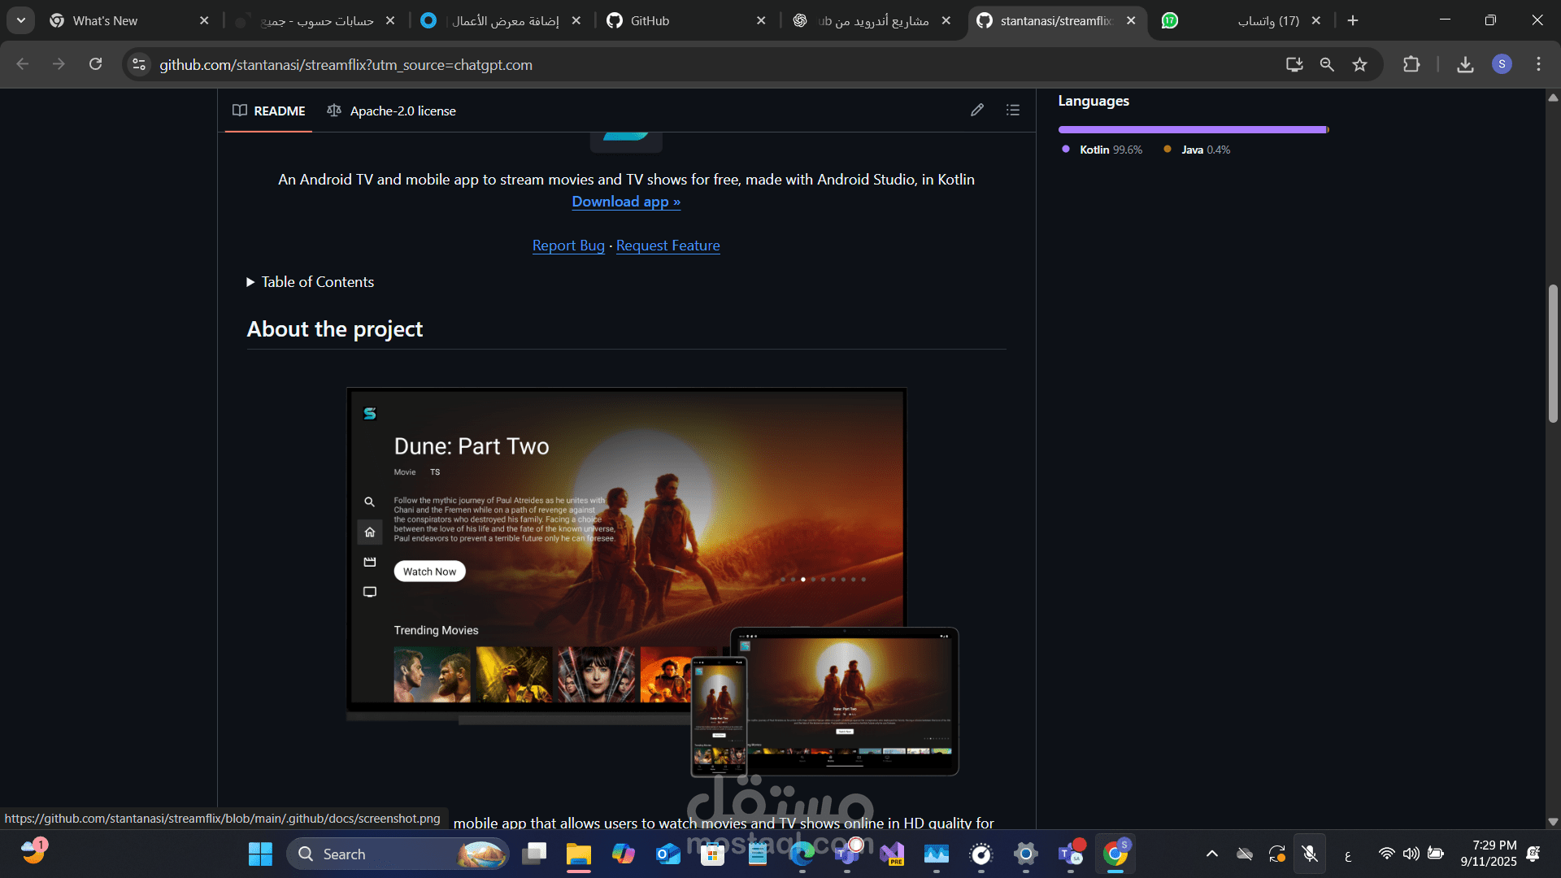The width and height of the screenshot is (1561, 878).
Task: Unmute the microphone in the system tray
Action: (x=1310, y=854)
